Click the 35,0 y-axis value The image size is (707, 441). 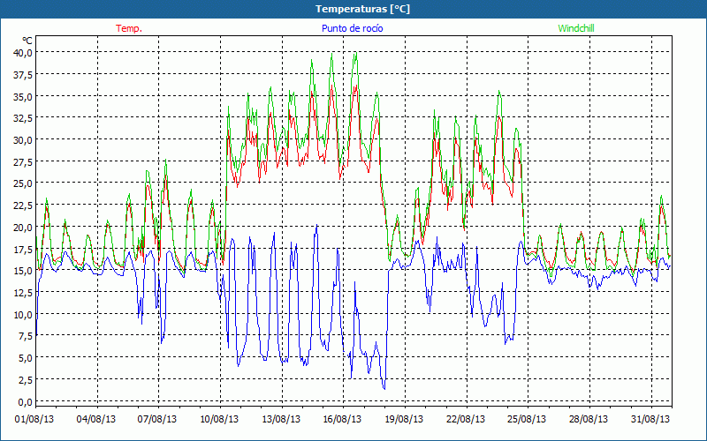pyautogui.click(x=23, y=96)
